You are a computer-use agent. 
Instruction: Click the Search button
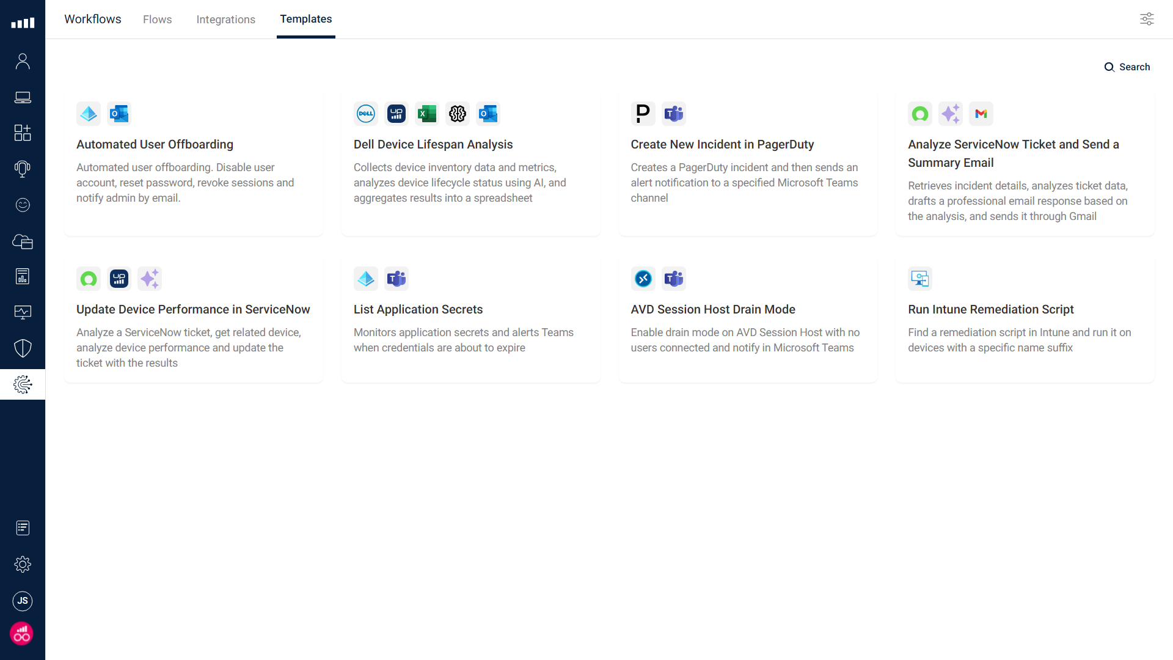tap(1127, 67)
